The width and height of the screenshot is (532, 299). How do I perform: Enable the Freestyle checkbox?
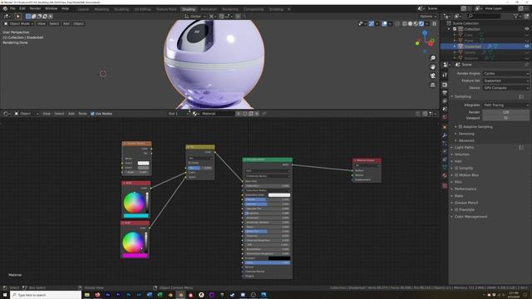click(456, 210)
